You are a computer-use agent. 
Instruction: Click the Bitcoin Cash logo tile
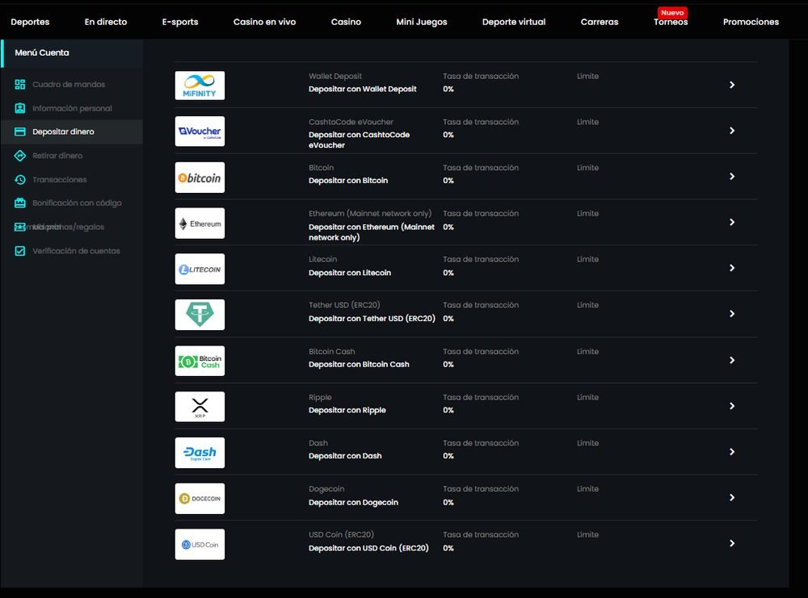pos(200,361)
